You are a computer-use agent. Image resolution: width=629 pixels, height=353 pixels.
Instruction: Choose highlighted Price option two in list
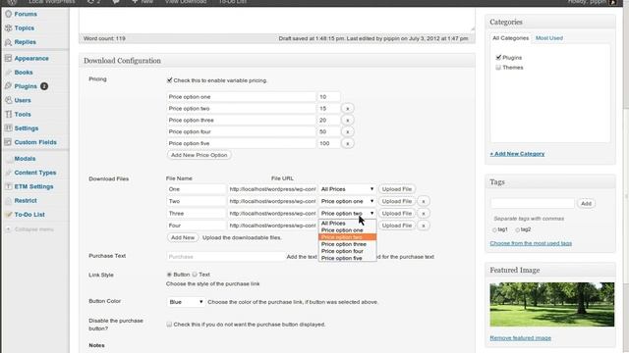click(347, 237)
